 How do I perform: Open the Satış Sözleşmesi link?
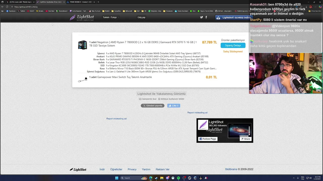pyautogui.click(x=233, y=51)
